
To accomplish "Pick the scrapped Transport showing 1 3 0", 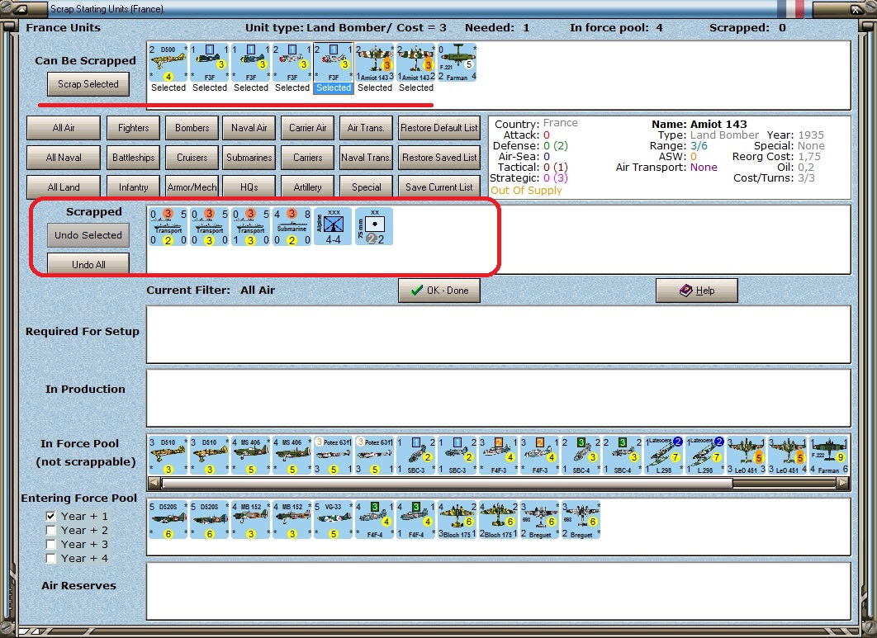I will coord(251,226).
